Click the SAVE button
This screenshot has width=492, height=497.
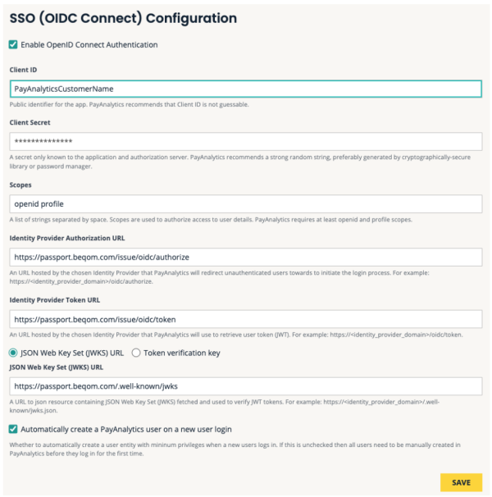[x=460, y=482]
